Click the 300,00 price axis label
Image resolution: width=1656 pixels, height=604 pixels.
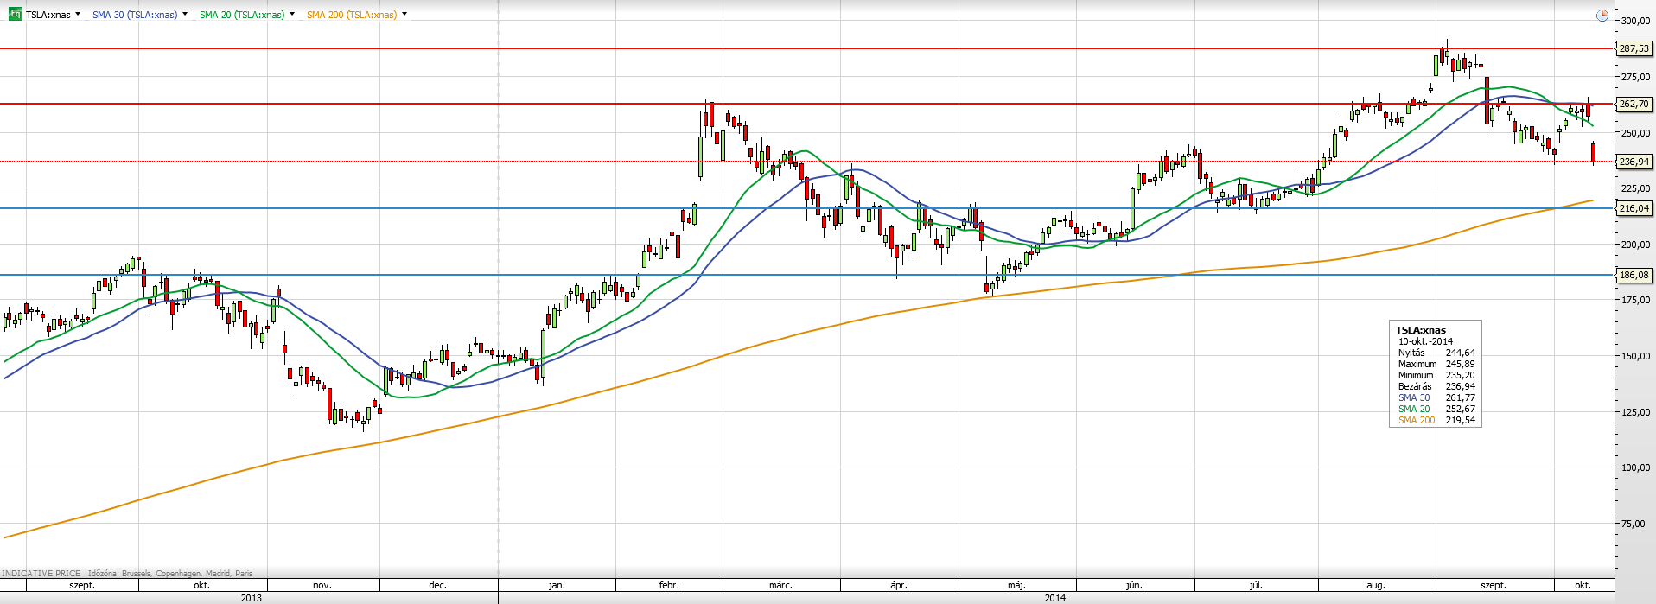(x=1635, y=21)
